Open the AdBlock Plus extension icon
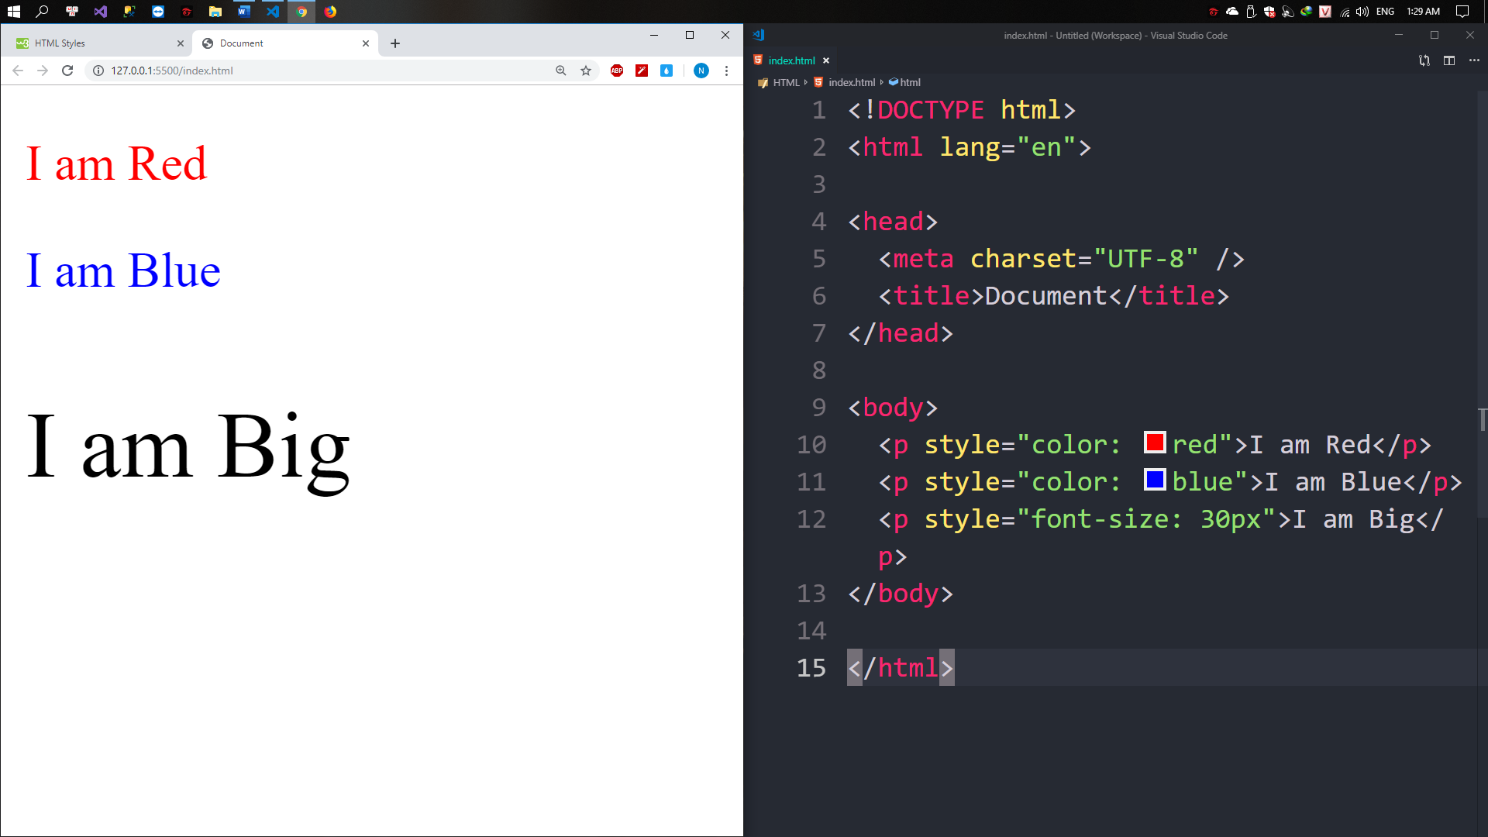1488x837 pixels. pos(617,71)
